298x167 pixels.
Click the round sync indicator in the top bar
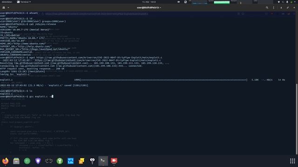click(x=185, y=2)
